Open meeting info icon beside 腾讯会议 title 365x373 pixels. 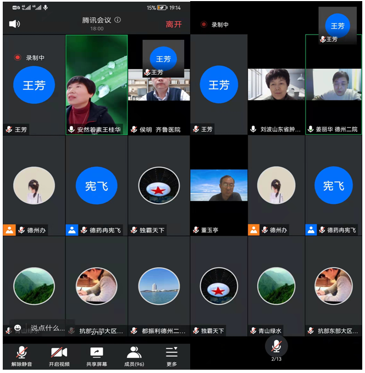pyautogui.click(x=118, y=20)
